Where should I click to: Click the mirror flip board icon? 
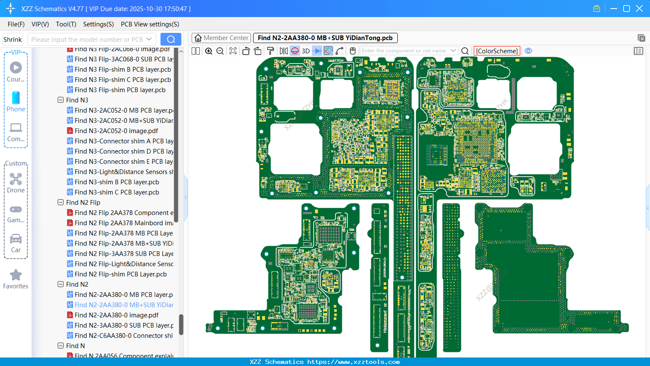point(283,51)
